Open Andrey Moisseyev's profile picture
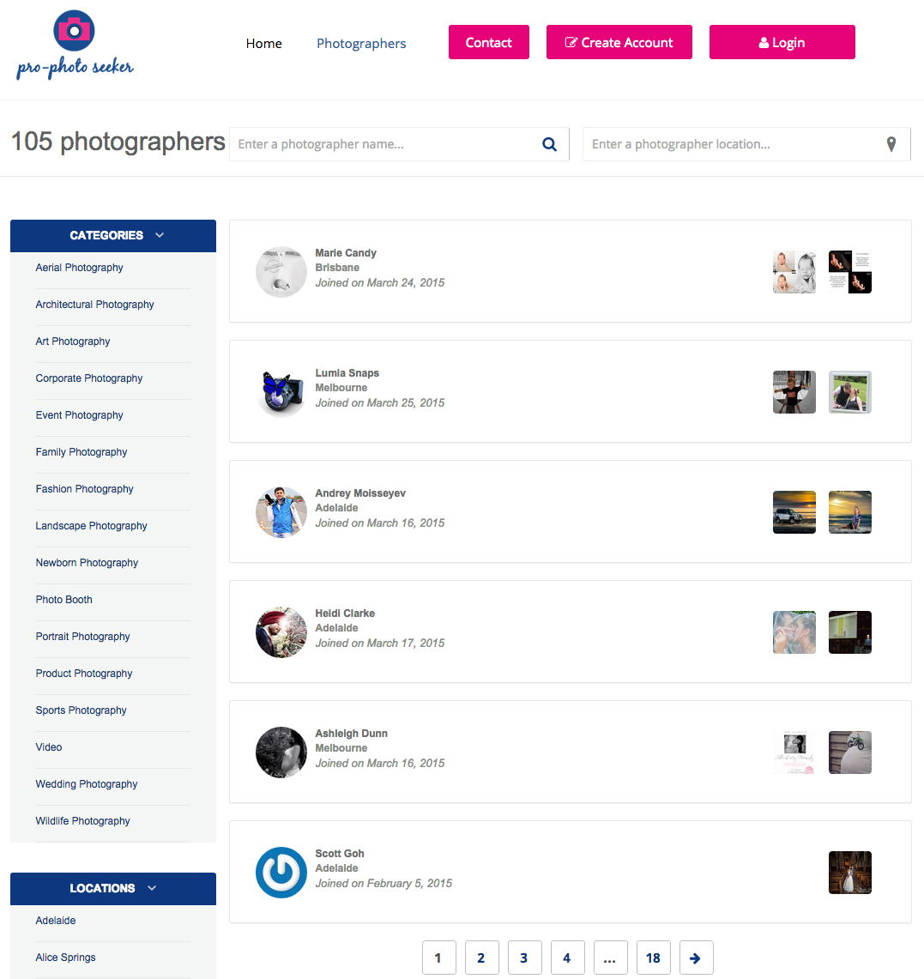This screenshot has height=979, width=924. (x=281, y=512)
